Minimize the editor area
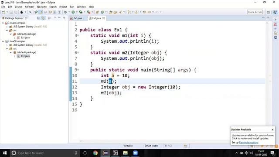Screen dimensions: 279x157 (x=263, y=18)
